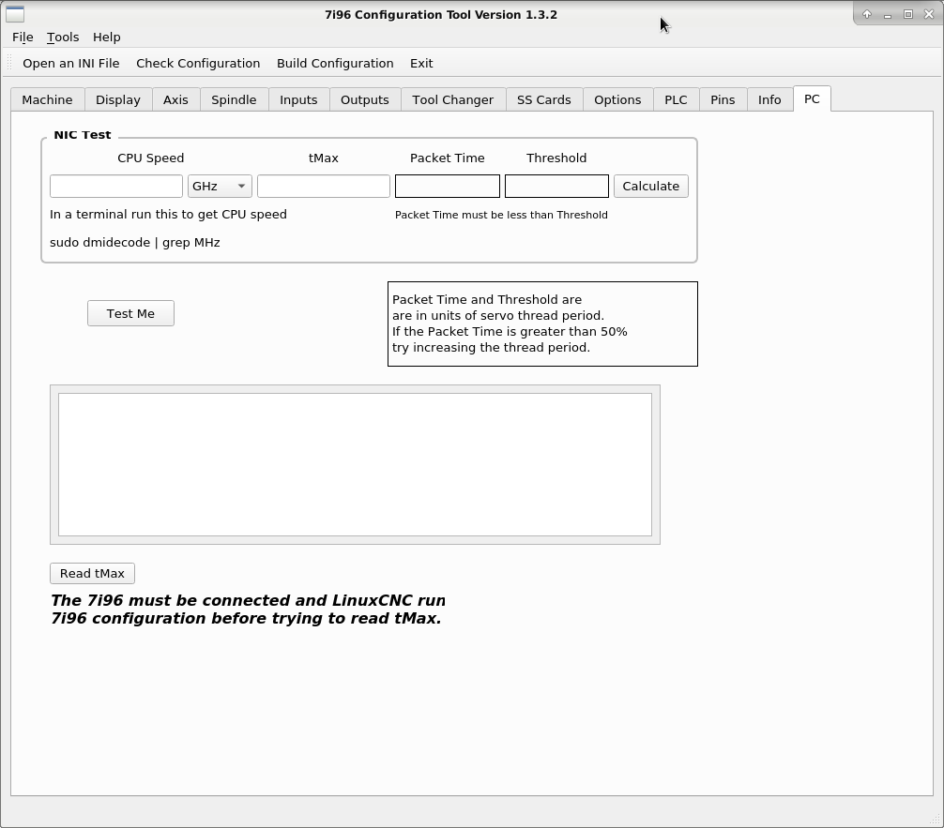Open the Help menu

point(107,38)
